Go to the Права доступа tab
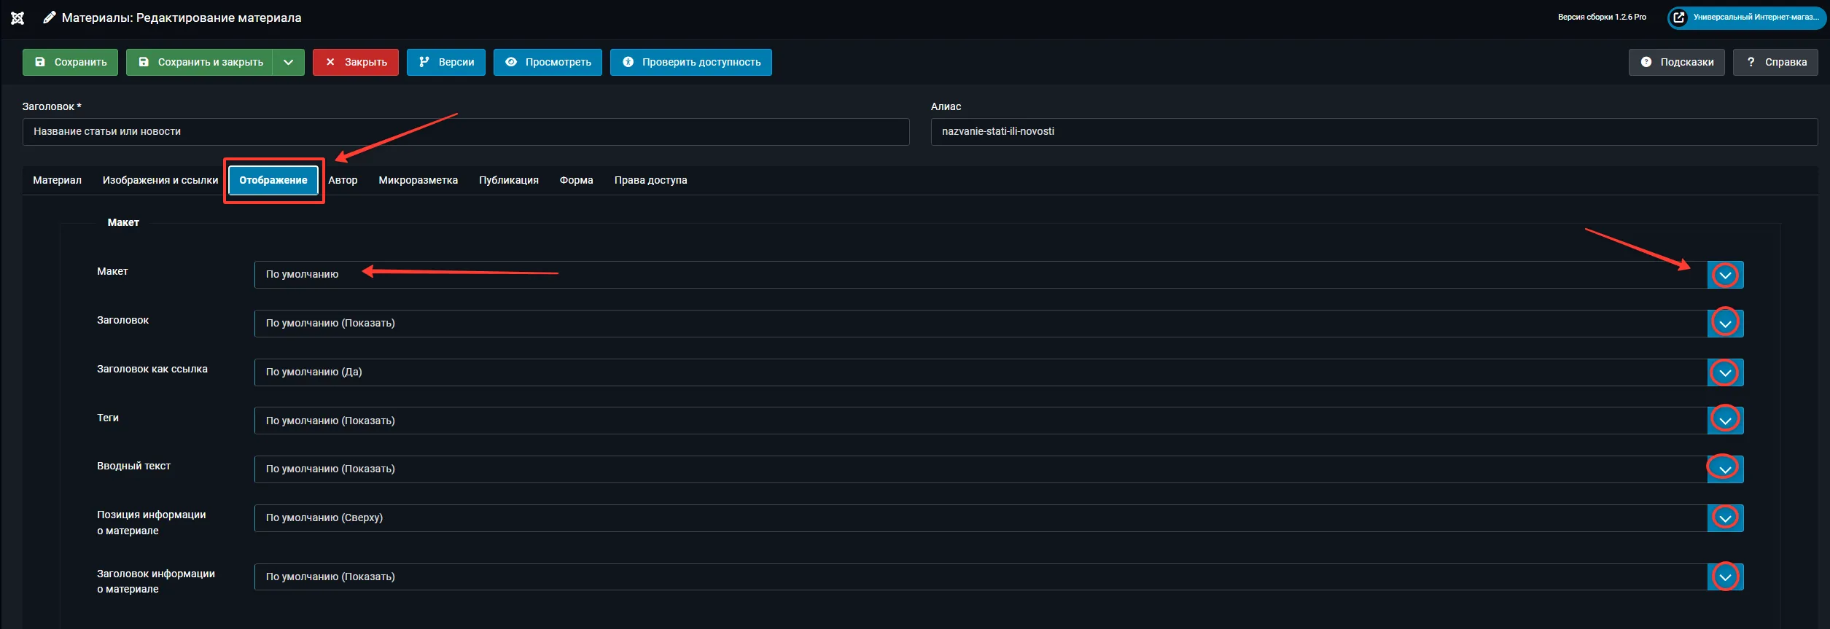 (x=650, y=181)
